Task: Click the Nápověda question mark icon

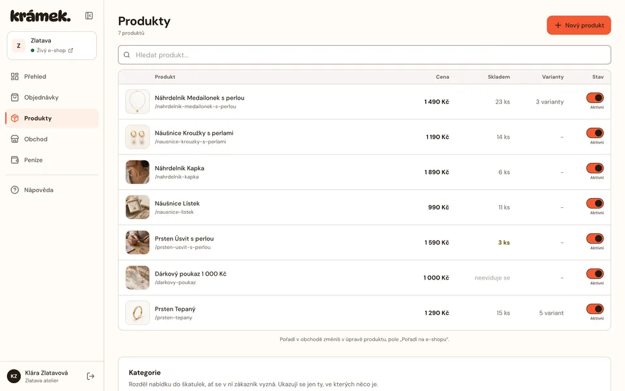Action: pos(15,190)
